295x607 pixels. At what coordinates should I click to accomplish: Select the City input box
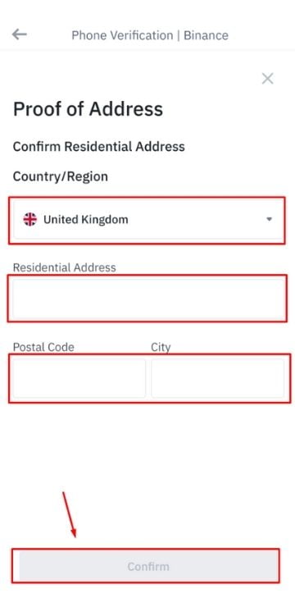pos(218,378)
